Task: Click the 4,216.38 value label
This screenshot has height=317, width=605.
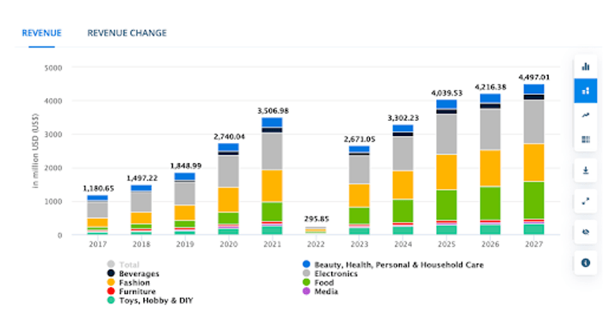Action: (490, 87)
